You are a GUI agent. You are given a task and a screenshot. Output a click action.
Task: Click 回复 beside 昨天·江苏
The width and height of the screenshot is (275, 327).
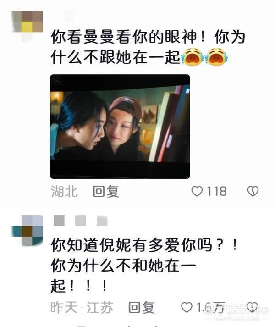[x=142, y=307]
